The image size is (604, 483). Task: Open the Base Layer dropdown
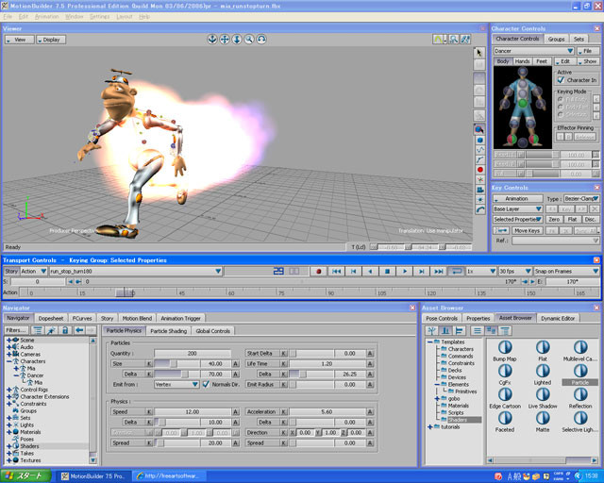(518, 208)
